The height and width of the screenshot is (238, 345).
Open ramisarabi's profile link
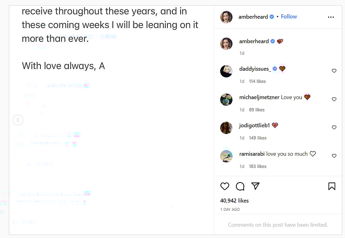[x=252, y=154]
